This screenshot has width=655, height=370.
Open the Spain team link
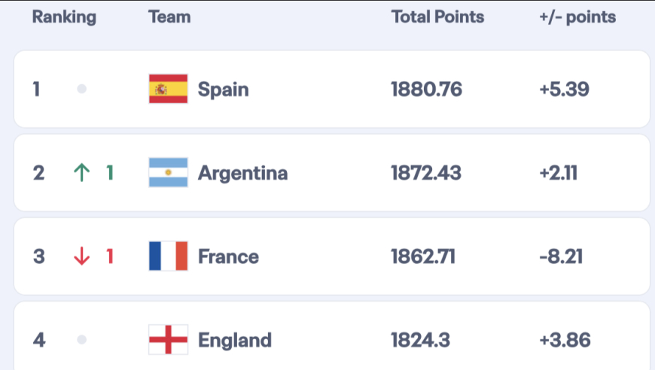223,89
